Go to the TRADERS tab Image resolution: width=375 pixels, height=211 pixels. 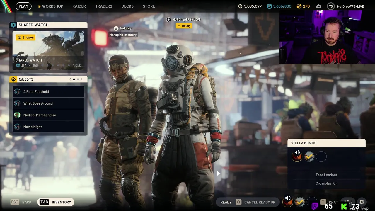pos(104,6)
